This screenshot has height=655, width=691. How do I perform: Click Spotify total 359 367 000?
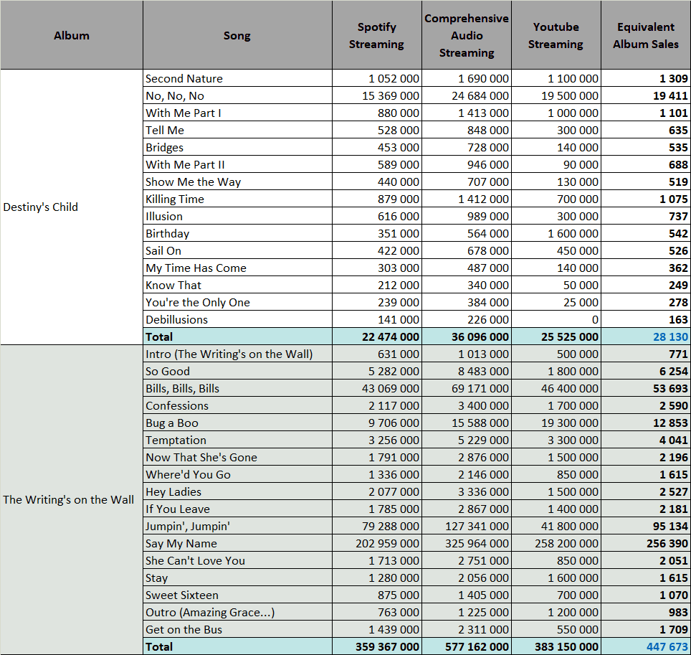tap(377, 646)
